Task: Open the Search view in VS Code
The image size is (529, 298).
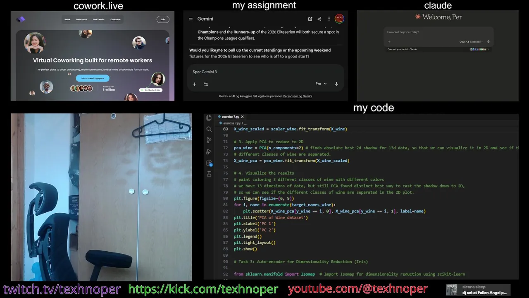Action: (209, 129)
